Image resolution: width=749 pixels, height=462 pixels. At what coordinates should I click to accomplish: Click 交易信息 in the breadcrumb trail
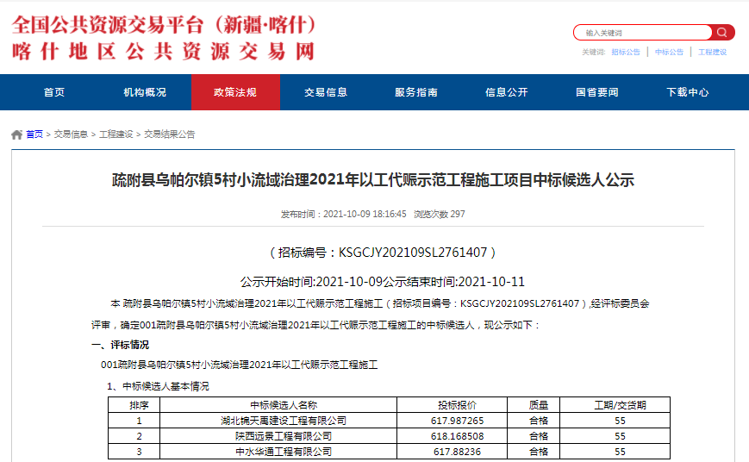point(71,134)
